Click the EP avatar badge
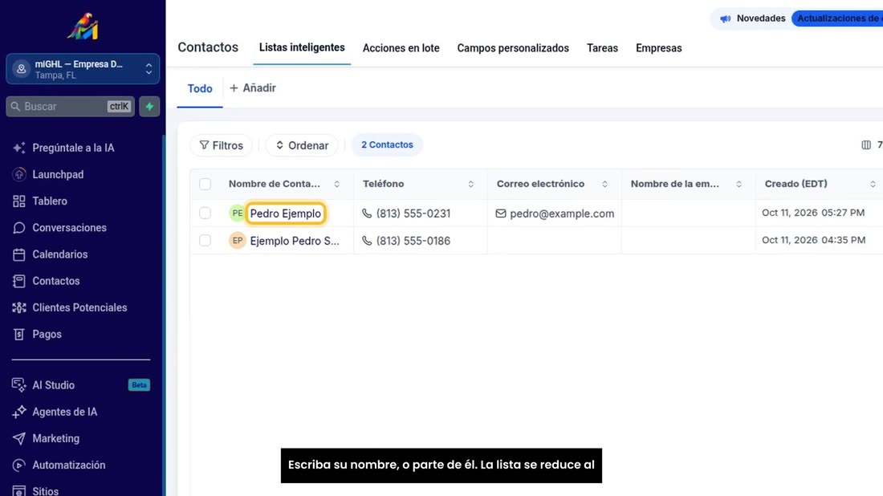 point(238,241)
